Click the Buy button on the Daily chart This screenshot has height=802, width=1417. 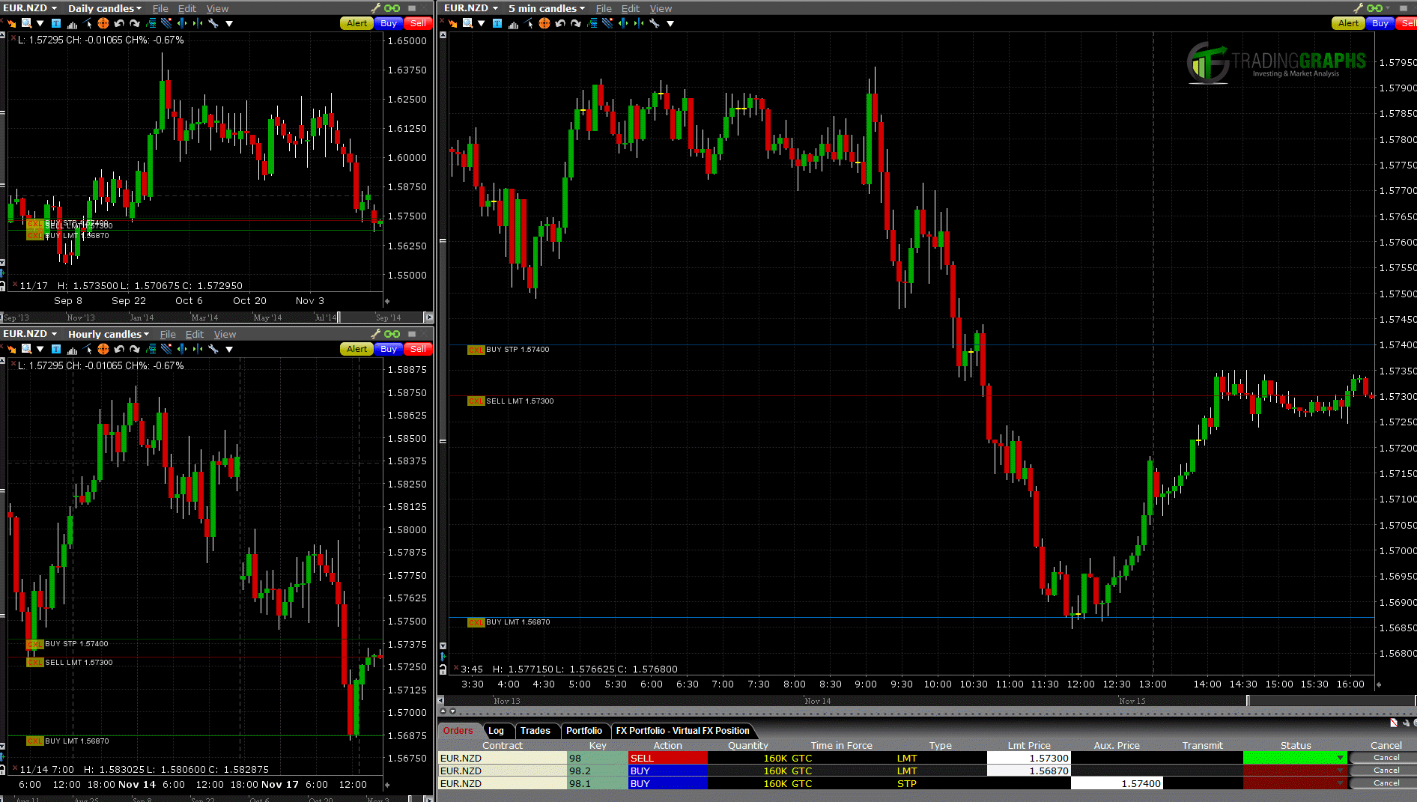click(388, 23)
